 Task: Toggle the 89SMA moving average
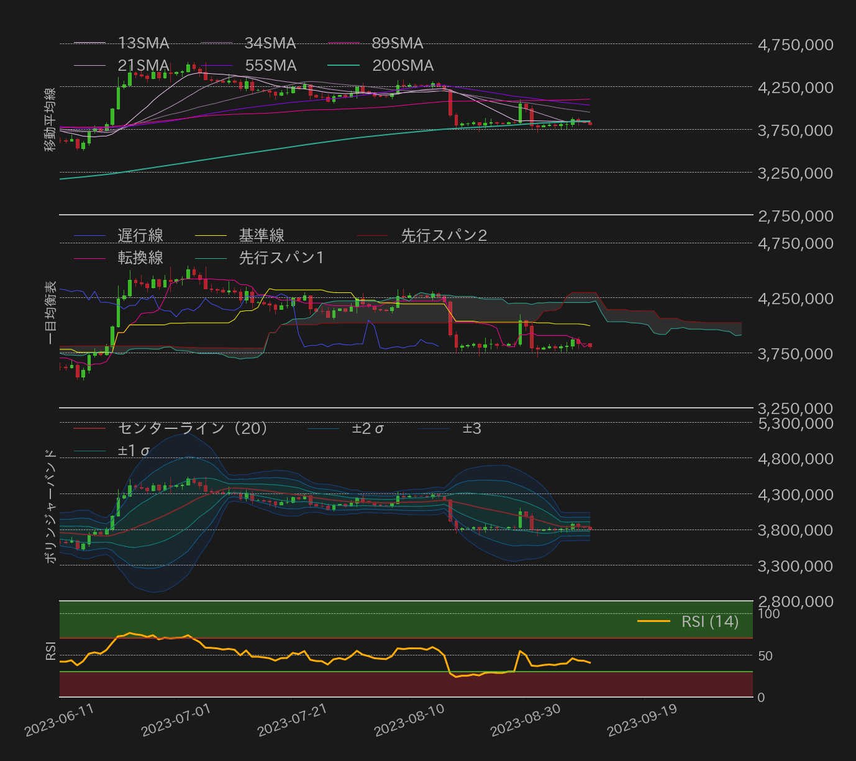[x=398, y=43]
